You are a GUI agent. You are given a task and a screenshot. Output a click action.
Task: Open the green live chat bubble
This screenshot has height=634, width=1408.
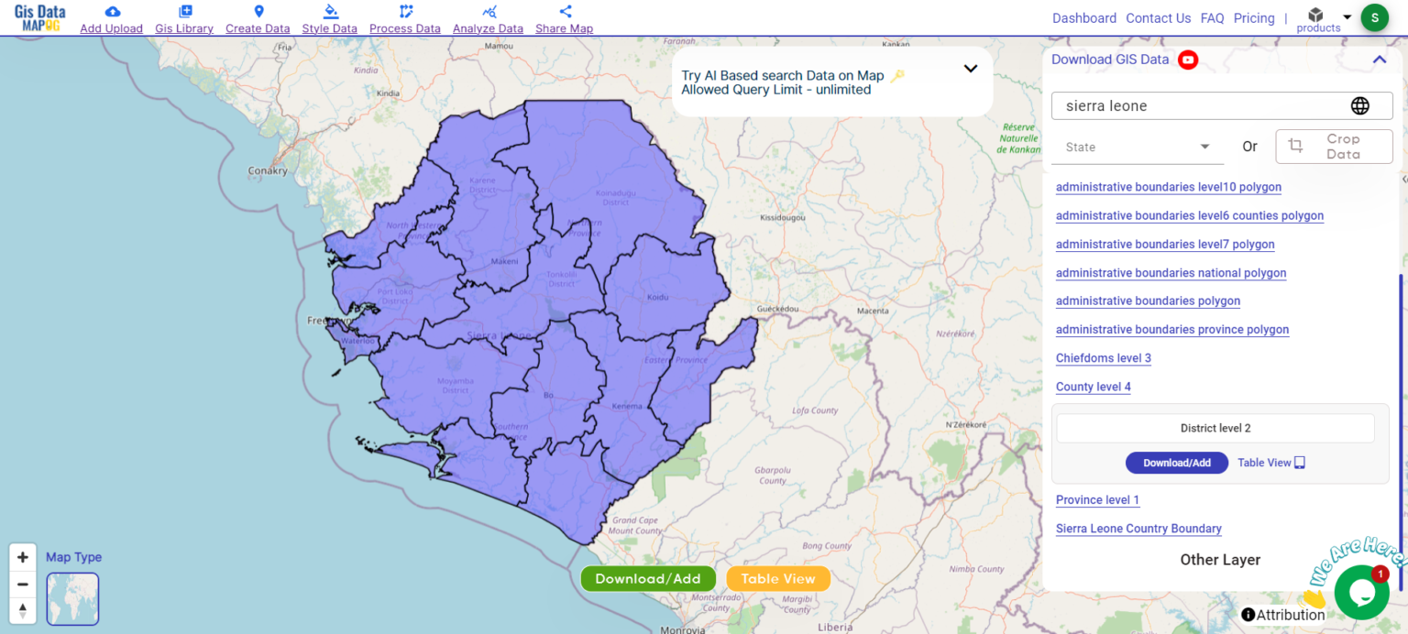tap(1361, 593)
